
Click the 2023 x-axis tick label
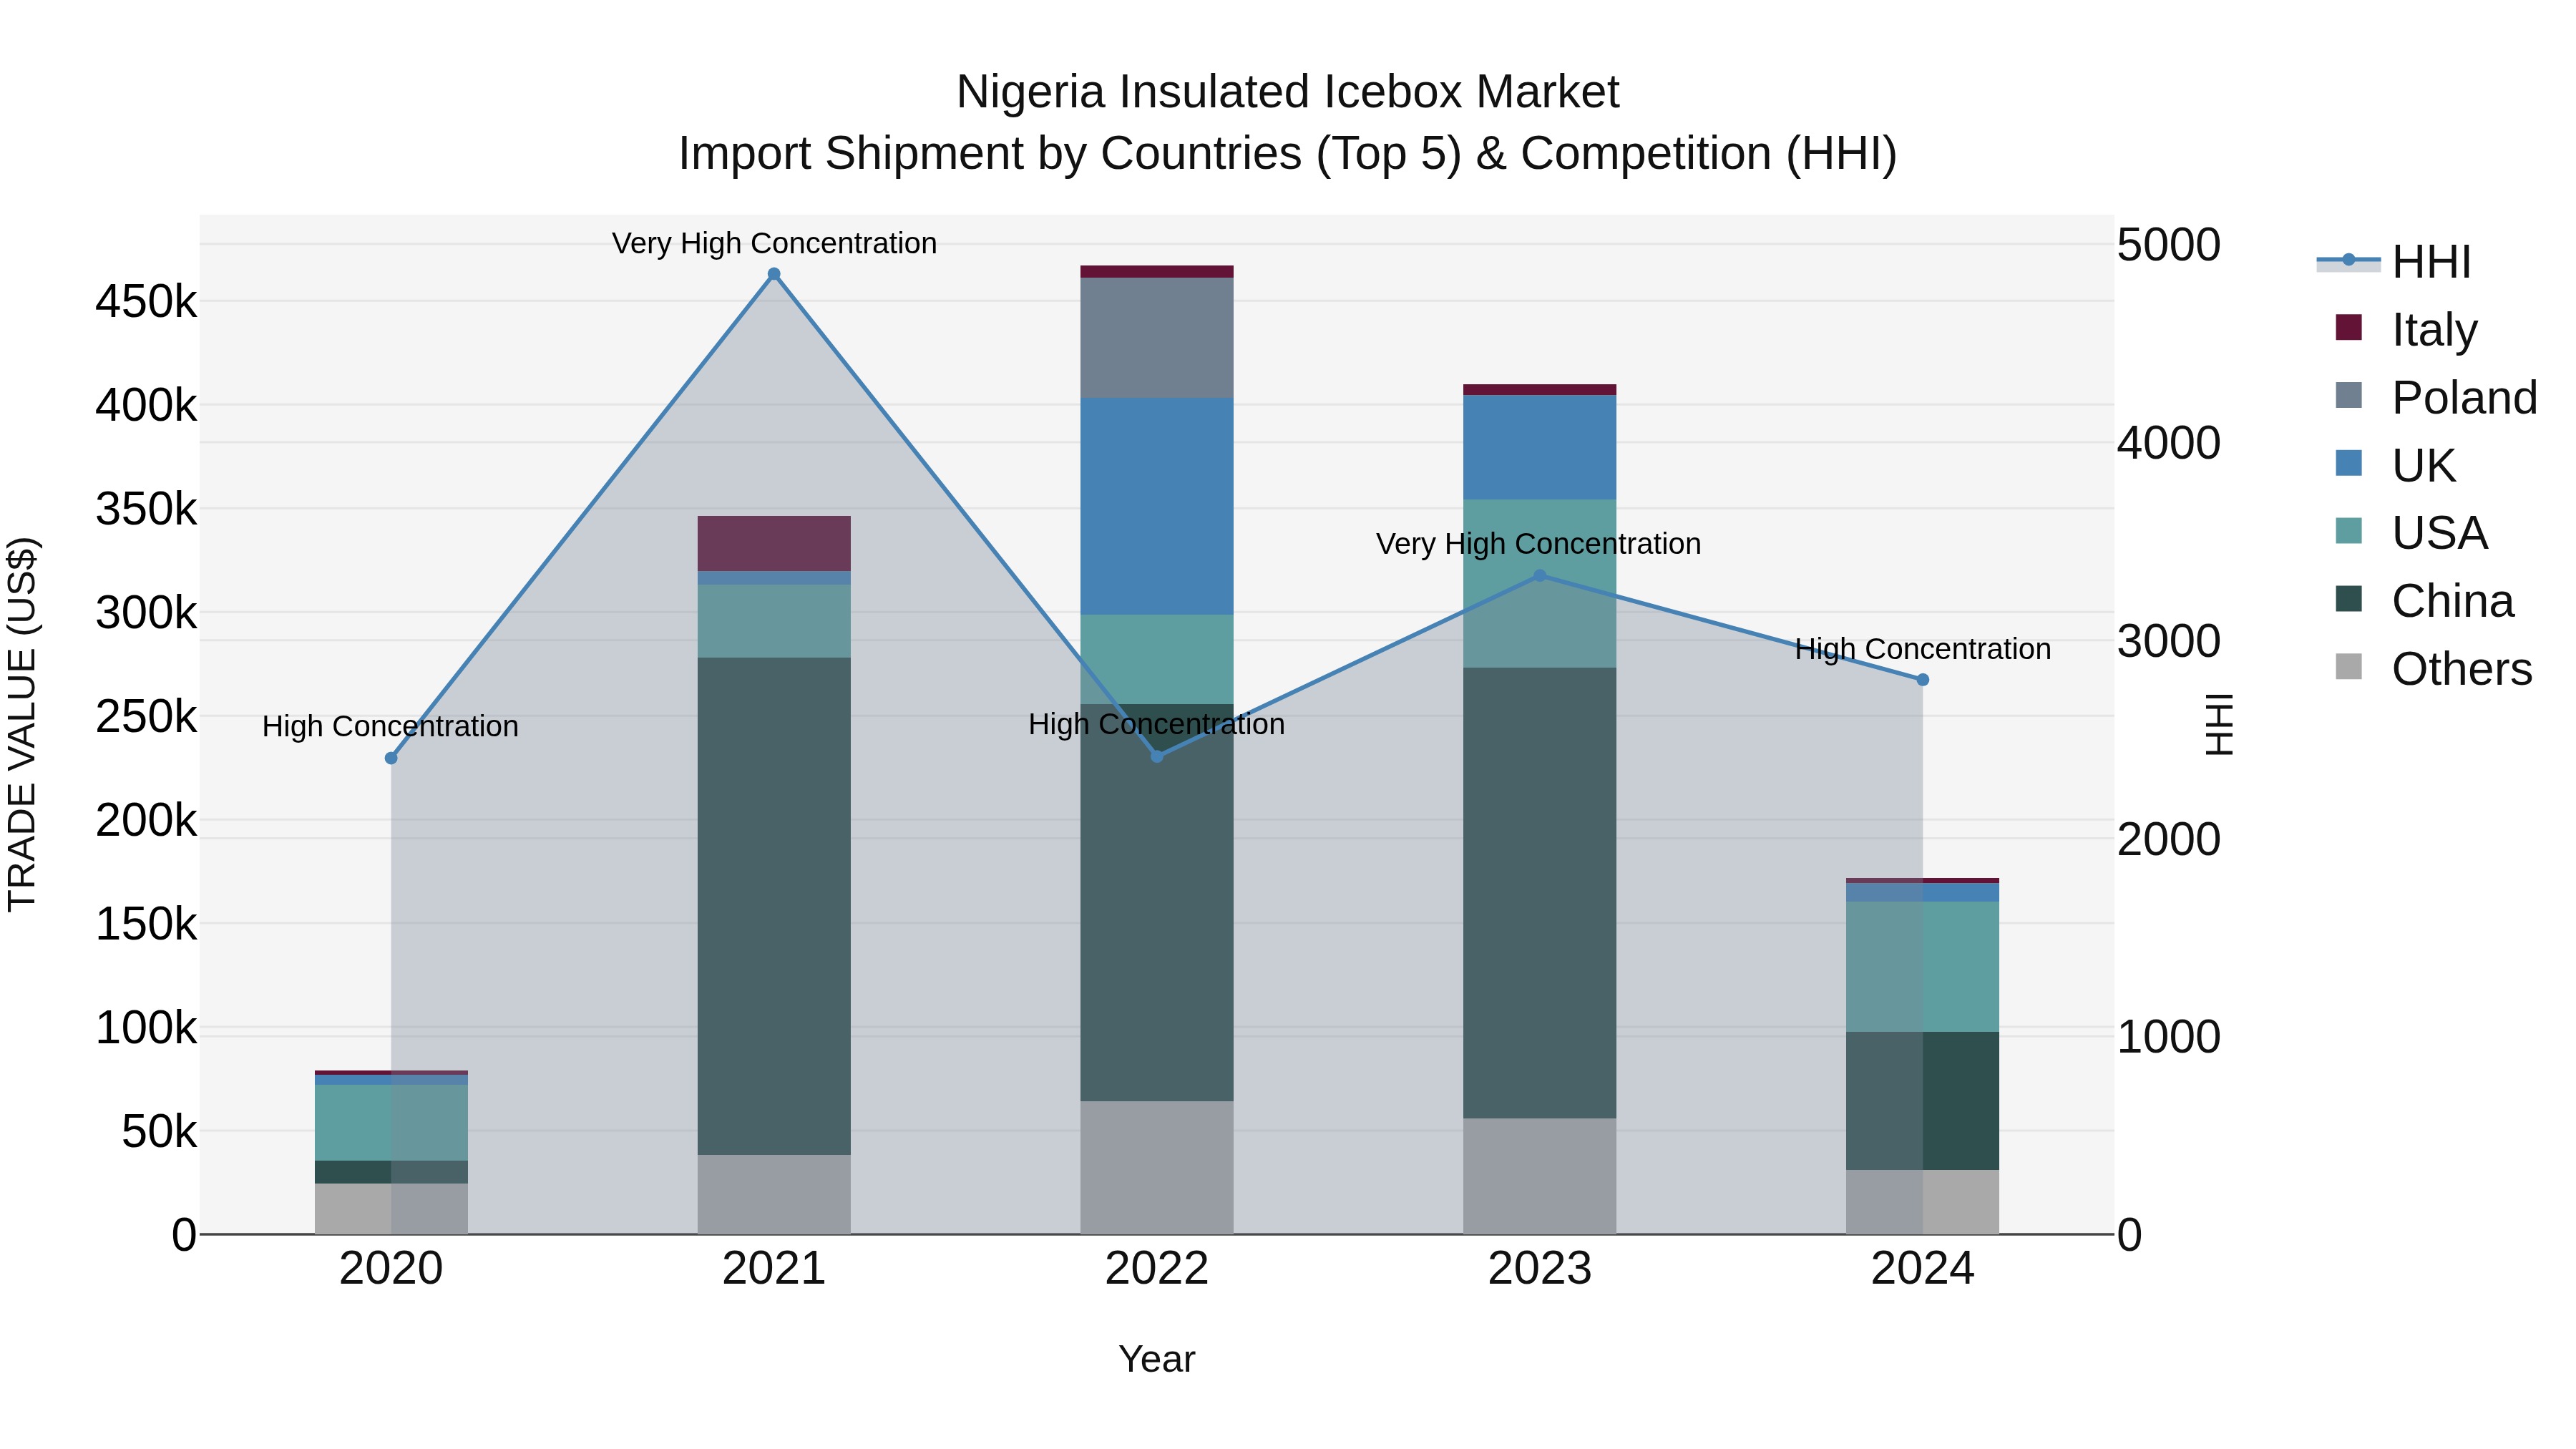pos(1540,1269)
